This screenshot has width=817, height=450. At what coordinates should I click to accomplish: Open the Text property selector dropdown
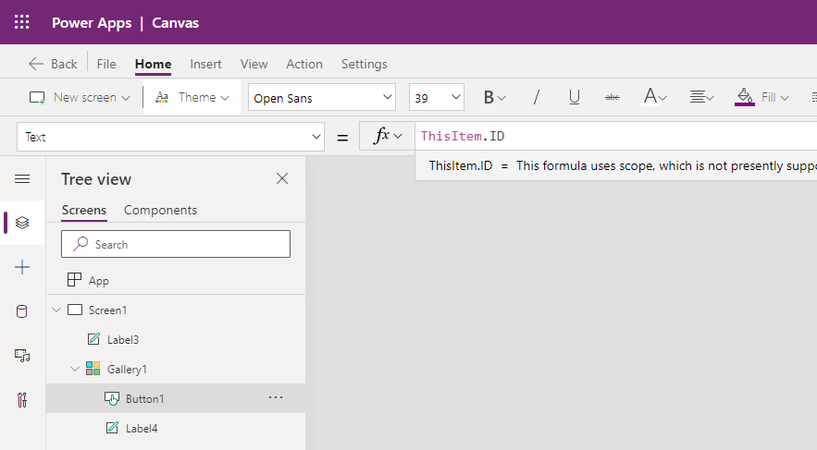click(170, 137)
